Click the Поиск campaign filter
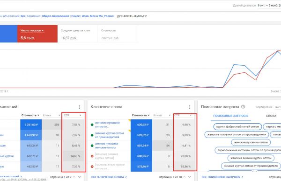Screen dimensions: 281x181 click(x=75, y=16)
